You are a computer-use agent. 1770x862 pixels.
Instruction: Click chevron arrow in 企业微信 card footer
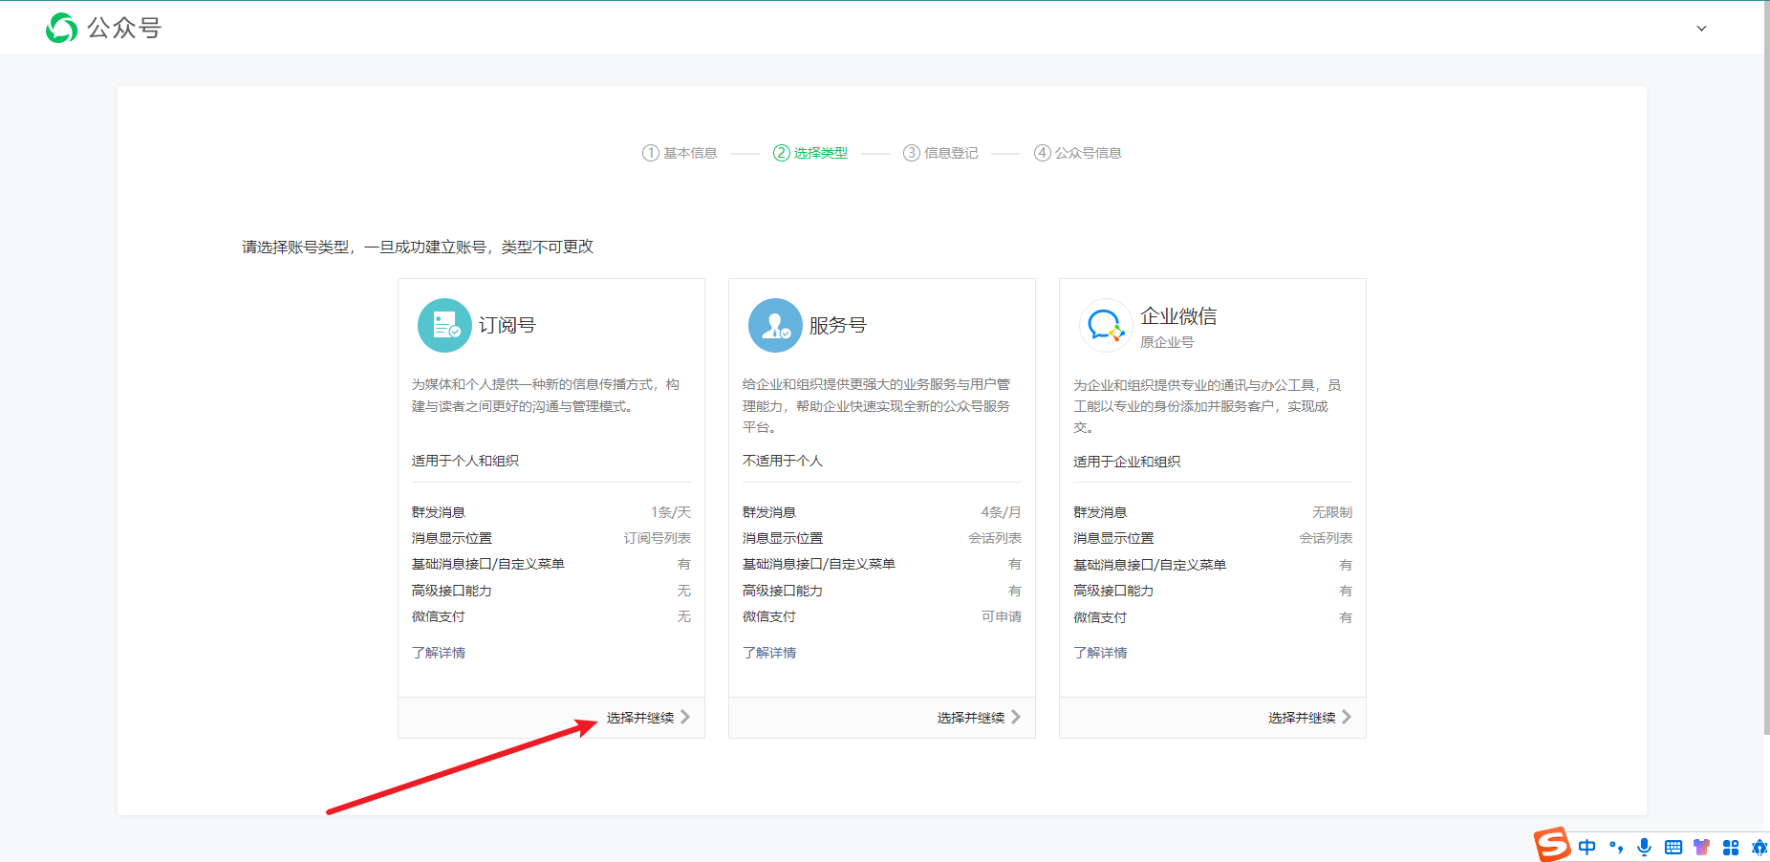click(1347, 717)
